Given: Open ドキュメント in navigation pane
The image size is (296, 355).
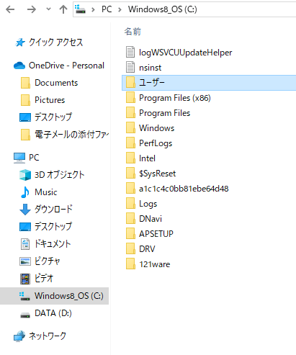Looking at the screenshot, I should pos(53,244).
